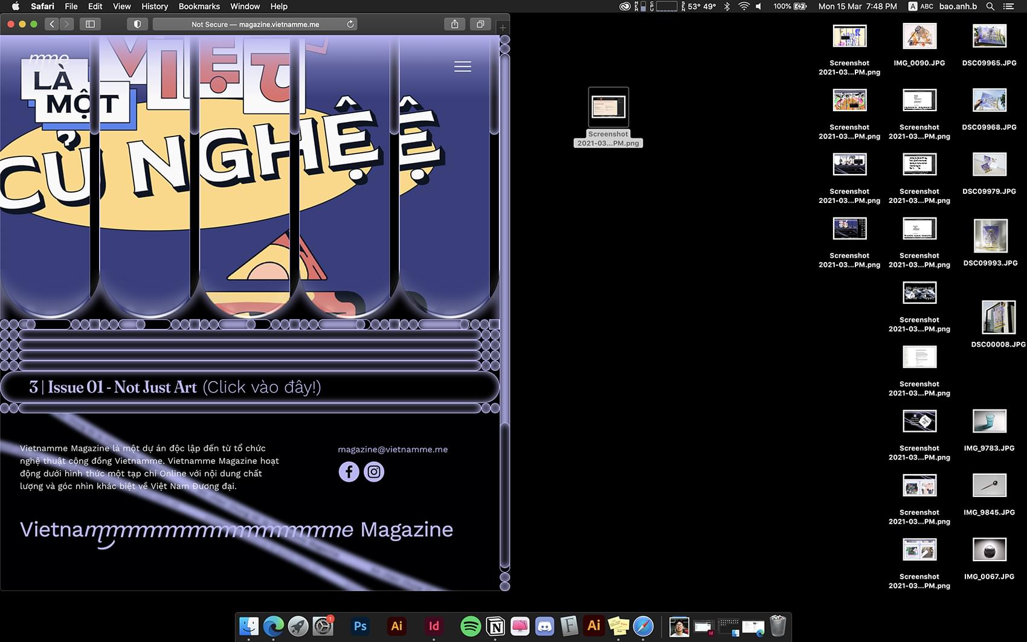
Task: Open the hamburger menu on the webpage
Action: [462, 66]
